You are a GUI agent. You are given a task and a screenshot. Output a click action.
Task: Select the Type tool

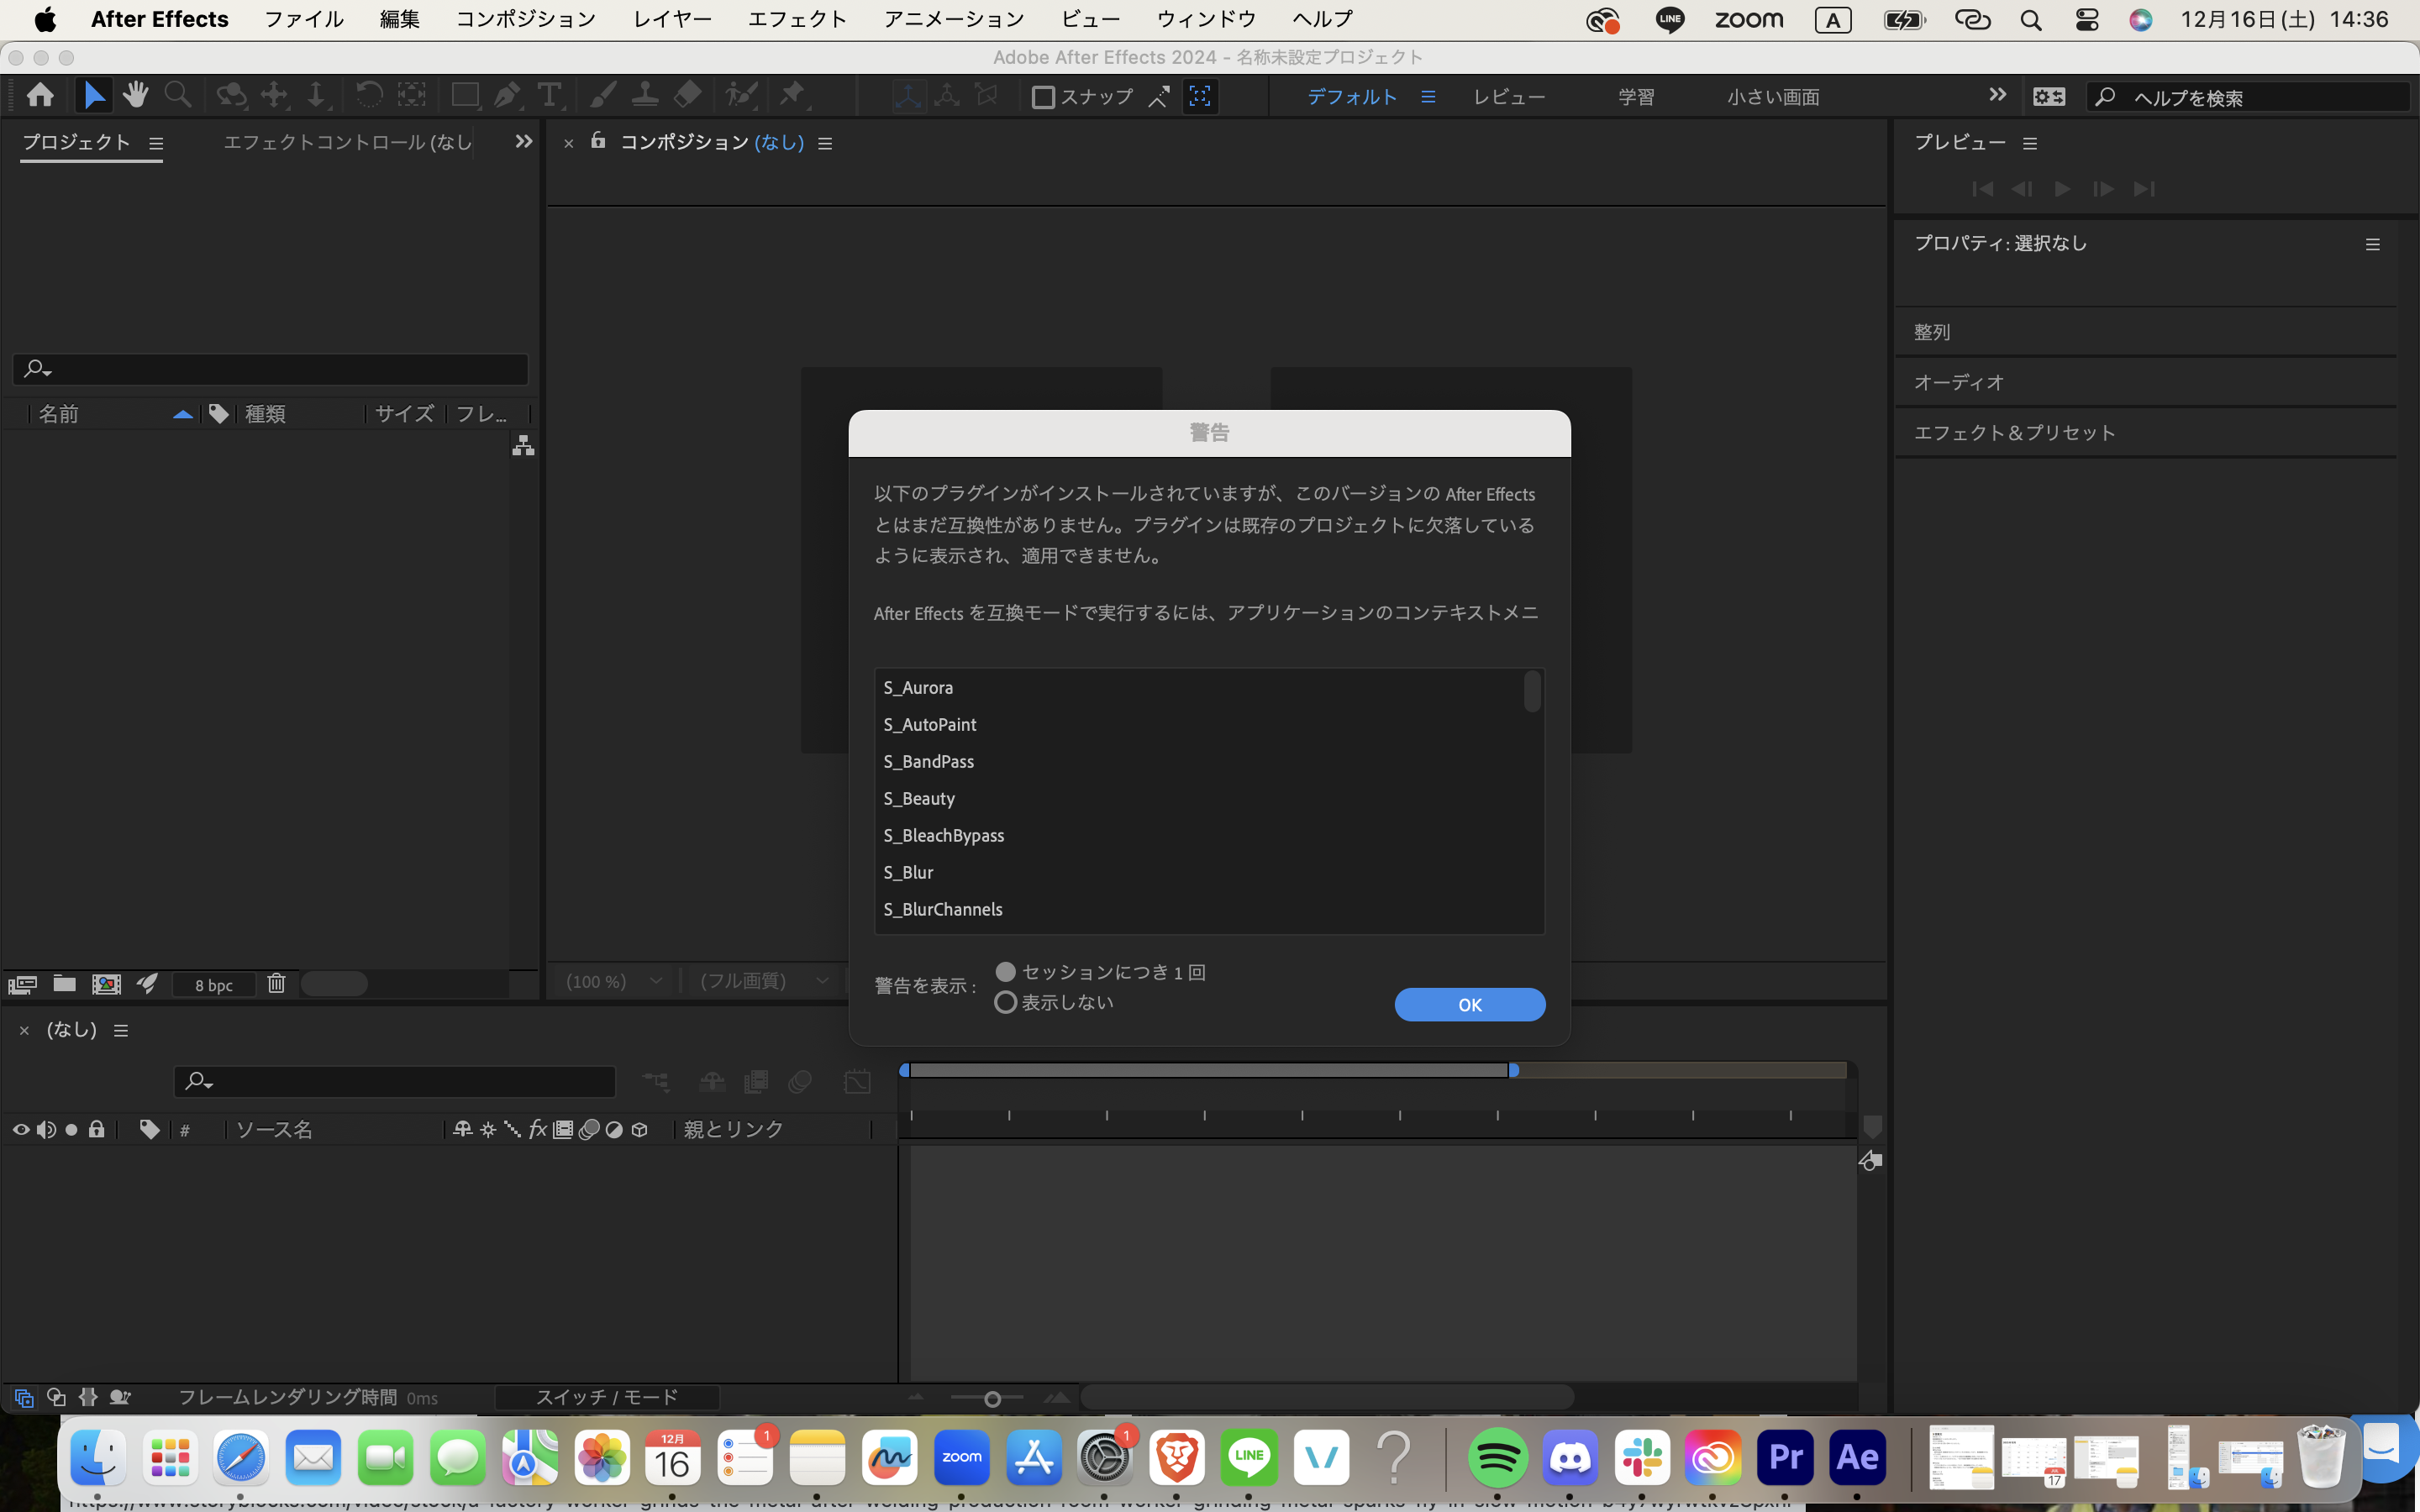(549, 95)
